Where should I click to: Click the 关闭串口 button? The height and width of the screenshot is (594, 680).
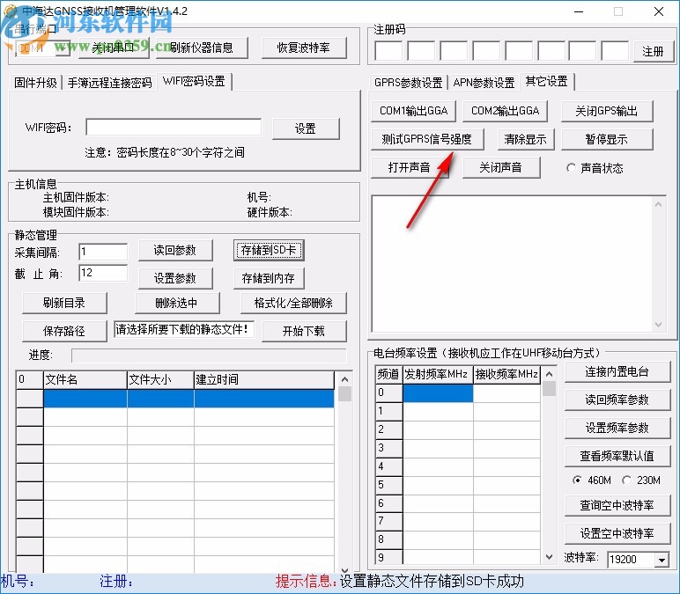click(x=114, y=48)
